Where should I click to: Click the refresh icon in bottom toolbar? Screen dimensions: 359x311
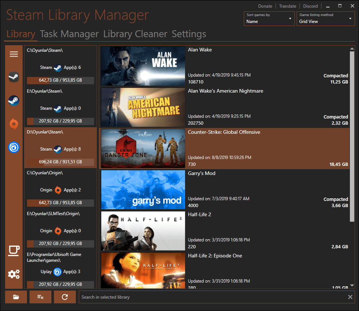click(x=65, y=297)
